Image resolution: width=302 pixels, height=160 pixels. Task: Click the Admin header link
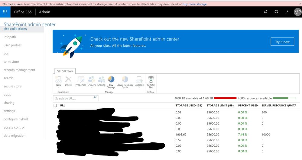[44, 12]
